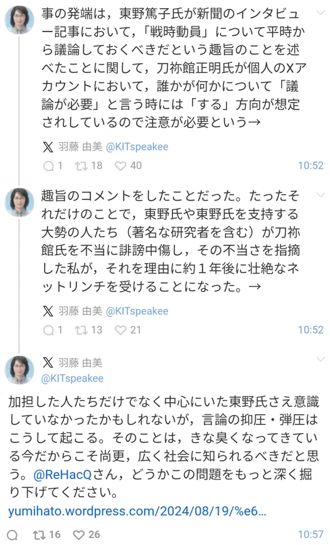Open the chevron menu on the second post
The image size is (330, 545).
tap(321, 195)
